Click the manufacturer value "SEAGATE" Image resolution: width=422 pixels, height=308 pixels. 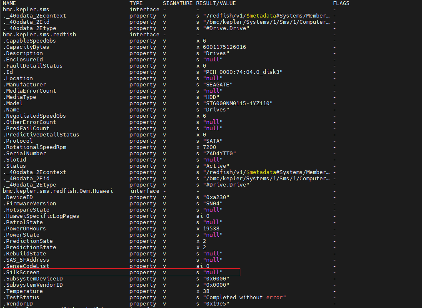pos(217,85)
